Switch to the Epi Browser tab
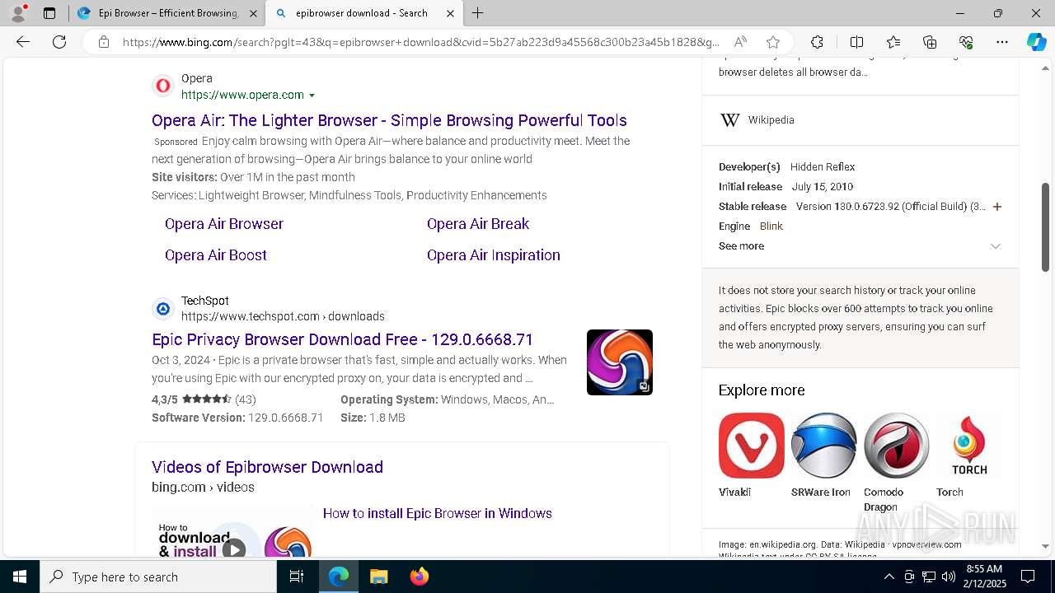The image size is (1055, 593). (167, 13)
